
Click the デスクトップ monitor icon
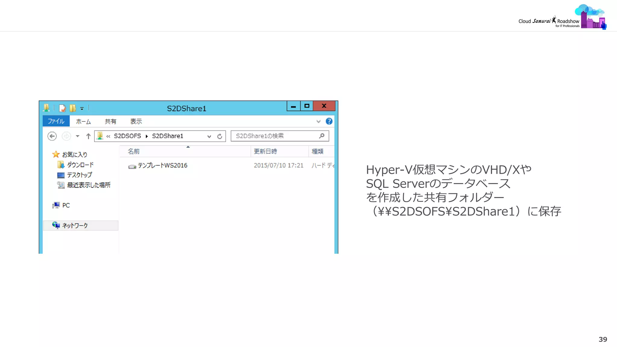click(61, 175)
